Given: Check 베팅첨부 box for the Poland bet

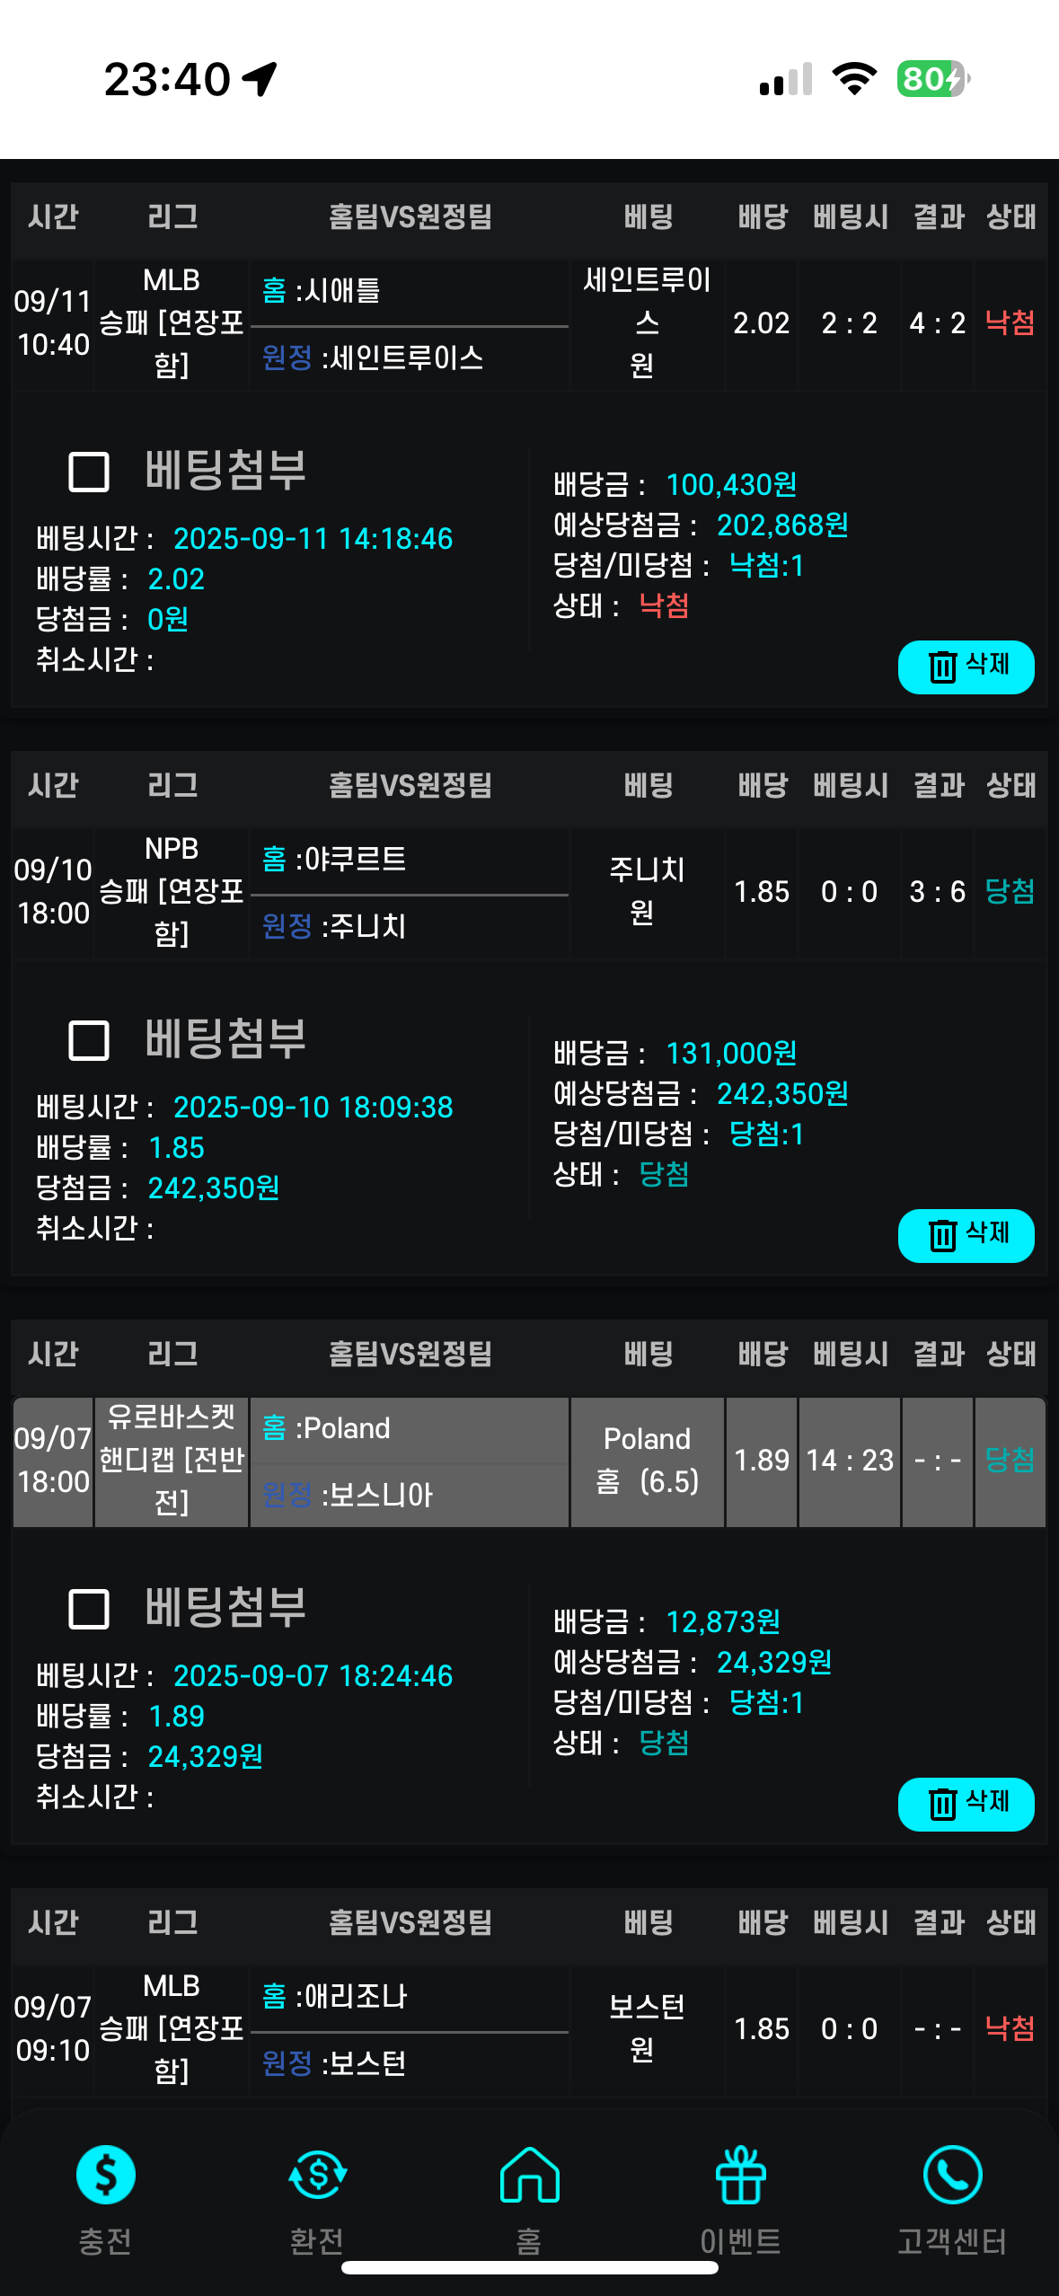Looking at the screenshot, I should (x=89, y=1609).
